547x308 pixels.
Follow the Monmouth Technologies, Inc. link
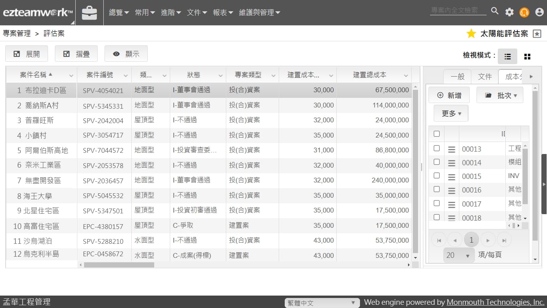(495, 302)
